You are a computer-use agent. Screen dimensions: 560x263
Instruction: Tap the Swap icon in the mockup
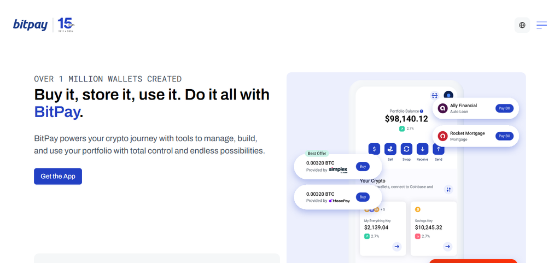(406, 149)
